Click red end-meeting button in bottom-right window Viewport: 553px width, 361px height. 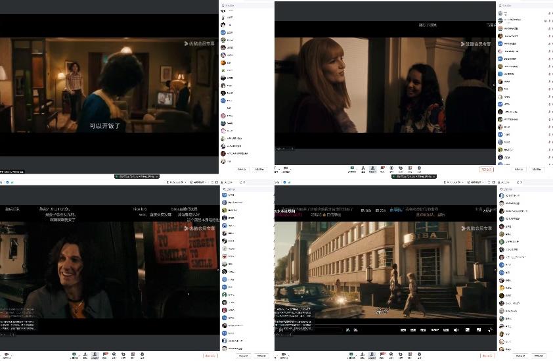click(x=487, y=356)
